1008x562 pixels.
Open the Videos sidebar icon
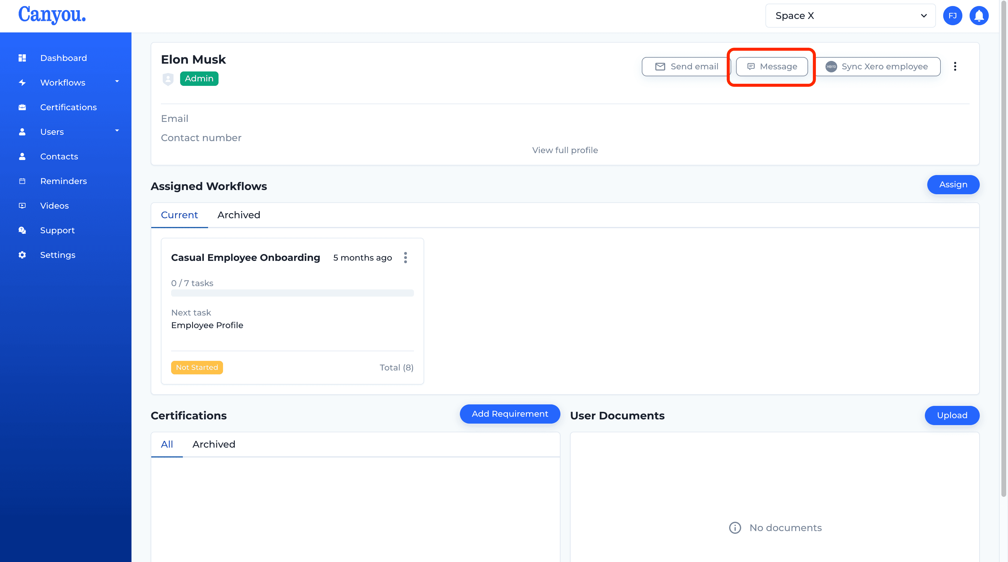pos(22,206)
